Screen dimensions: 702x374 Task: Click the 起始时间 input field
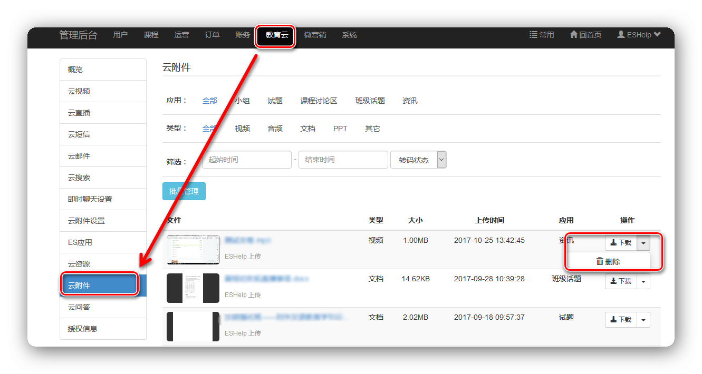[x=246, y=160]
